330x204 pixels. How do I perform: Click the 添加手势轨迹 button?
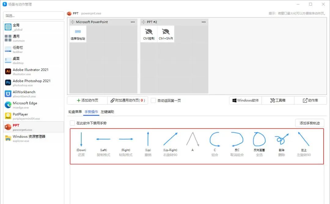[x=310, y=123]
